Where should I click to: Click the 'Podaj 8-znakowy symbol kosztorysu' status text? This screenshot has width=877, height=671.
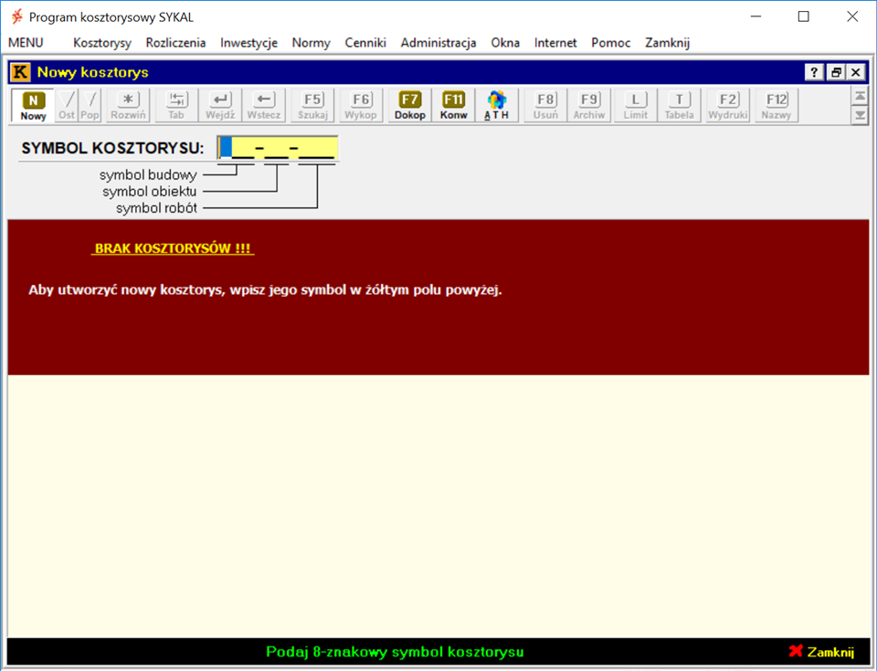coord(395,652)
